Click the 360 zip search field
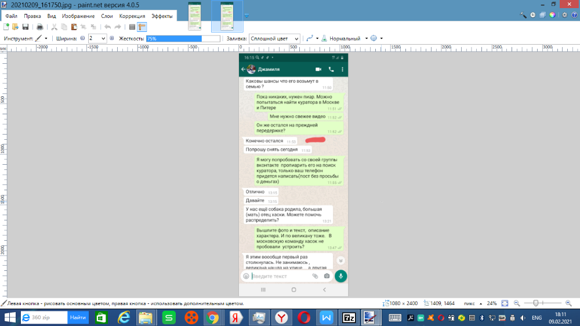Viewport: 580px width, 326px height. (45, 317)
